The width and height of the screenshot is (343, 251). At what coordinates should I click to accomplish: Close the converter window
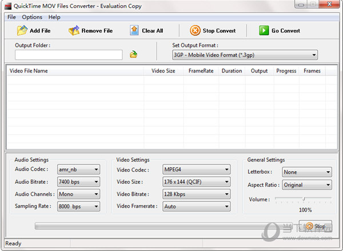pyautogui.click(x=329, y=4)
